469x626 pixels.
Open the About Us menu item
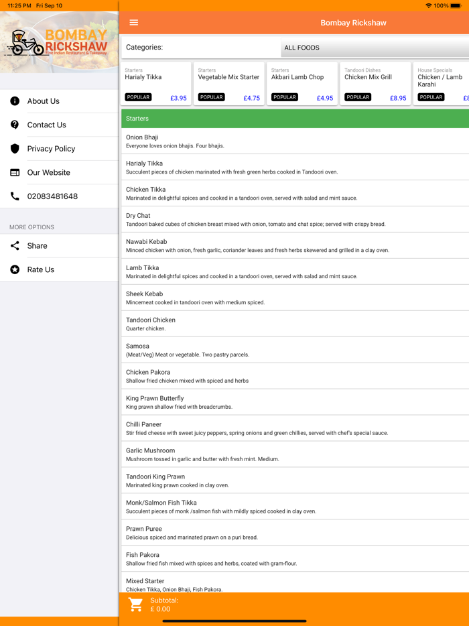pos(60,101)
